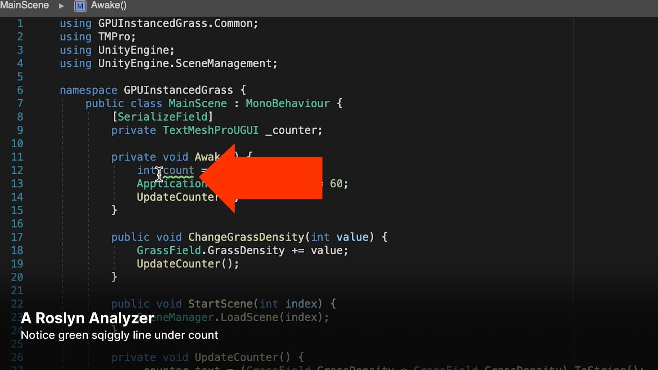Select the MainScene breadcrumb label
The image size is (658, 370).
click(x=24, y=5)
